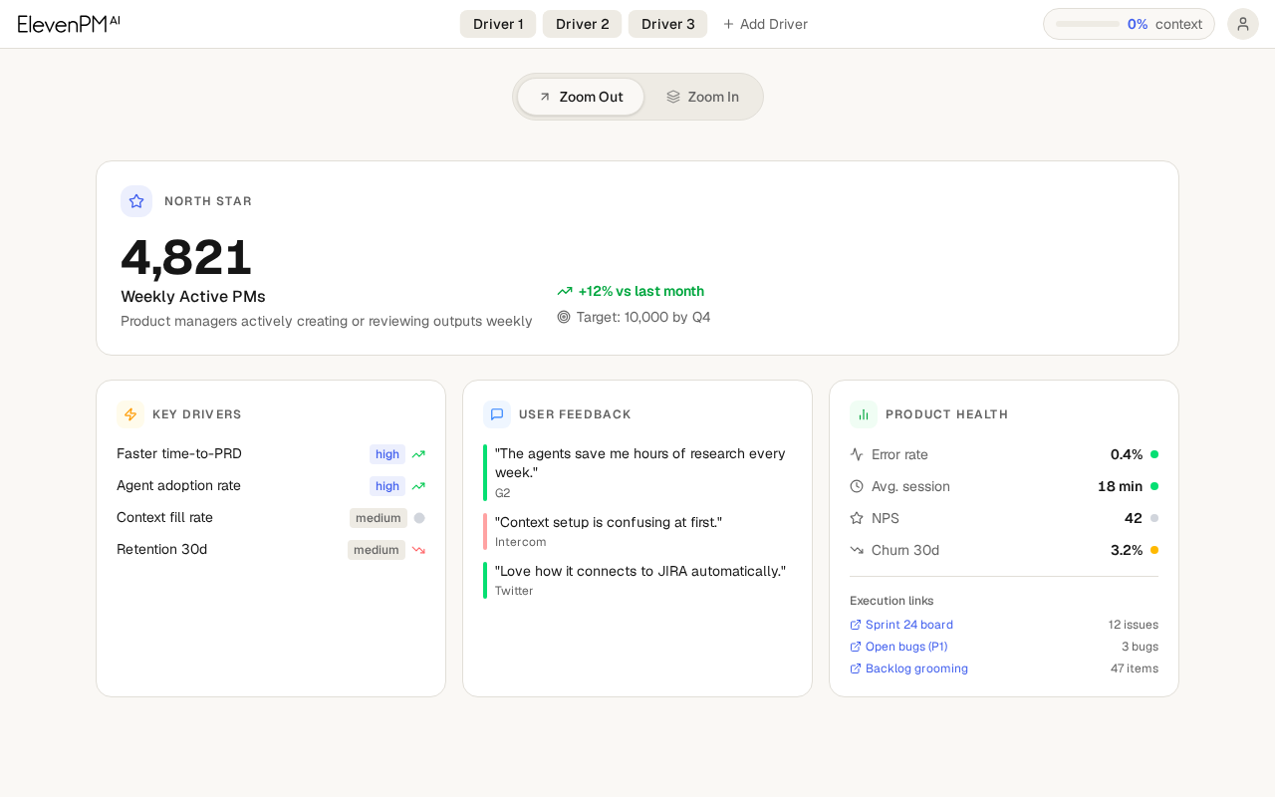Switch to Zoom In view
The width and height of the screenshot is (1275, 797).
coord(702,97)
